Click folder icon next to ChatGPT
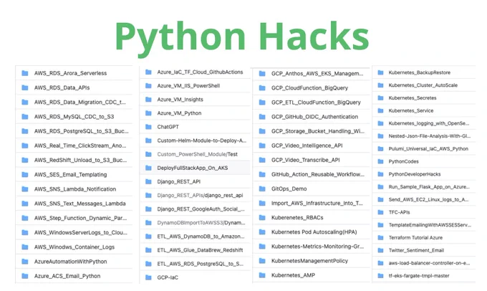The height and width of the screenshot is (291, 487). pos(148,127)
